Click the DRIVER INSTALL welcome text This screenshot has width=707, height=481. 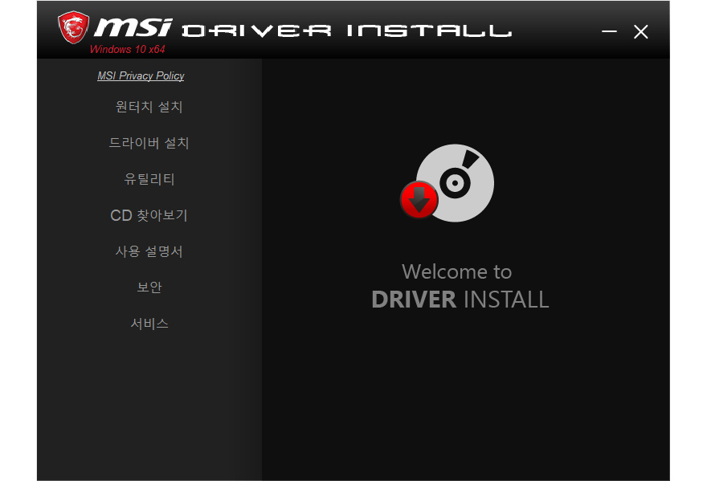(460, 300)
